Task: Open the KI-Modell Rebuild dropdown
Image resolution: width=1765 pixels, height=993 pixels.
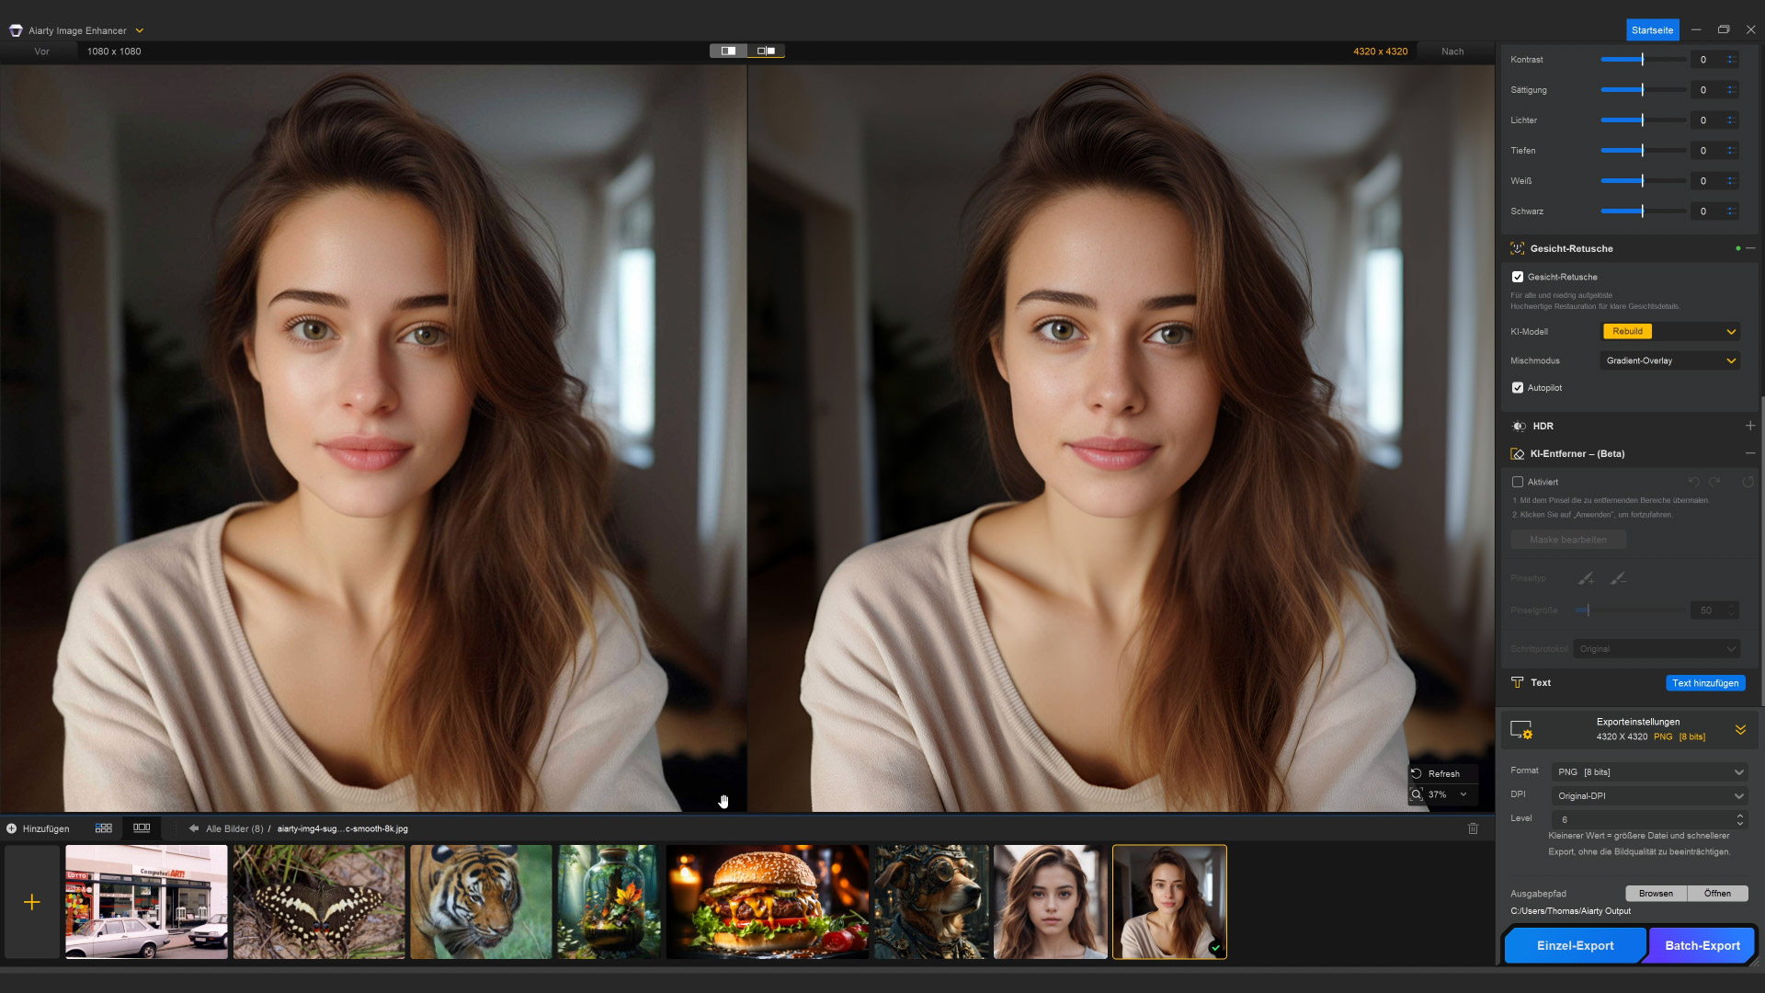Action: pos(1670,332)
